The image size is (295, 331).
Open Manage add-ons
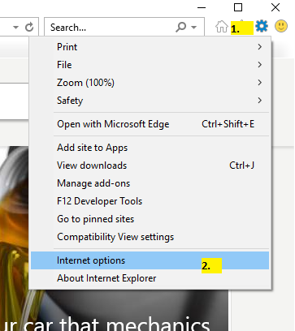click(x=150, y=183)
